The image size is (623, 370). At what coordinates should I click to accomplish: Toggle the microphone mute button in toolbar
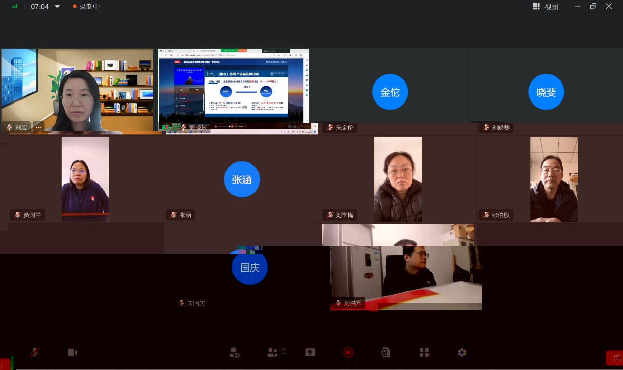pos(35,353)
